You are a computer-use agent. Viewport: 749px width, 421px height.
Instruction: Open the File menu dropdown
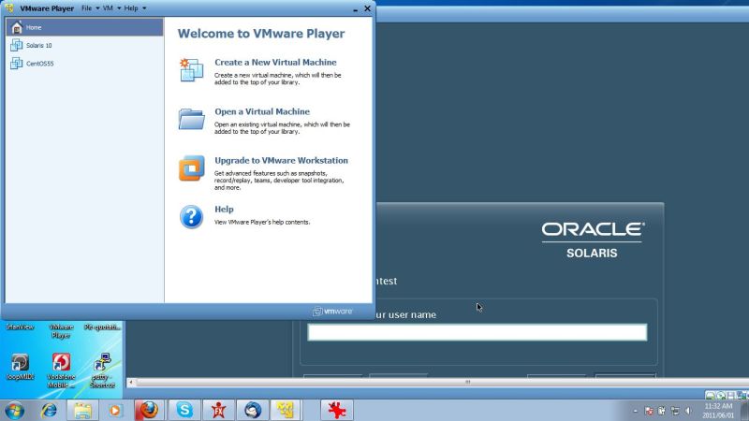click(90, 8)
